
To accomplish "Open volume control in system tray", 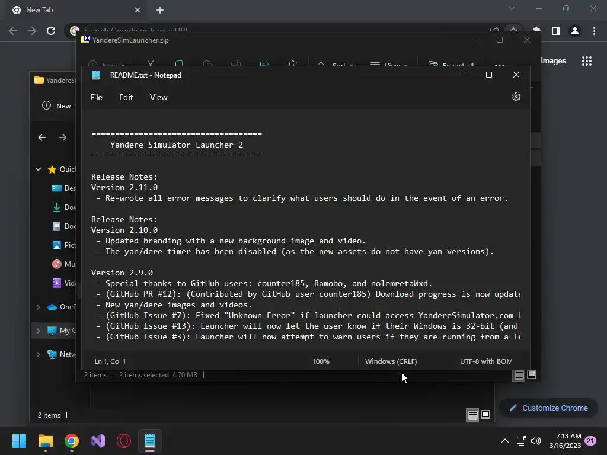I will coord(536,441).
